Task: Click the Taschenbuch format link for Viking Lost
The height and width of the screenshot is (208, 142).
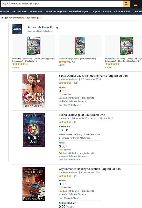Action: [x=66, y=126]
